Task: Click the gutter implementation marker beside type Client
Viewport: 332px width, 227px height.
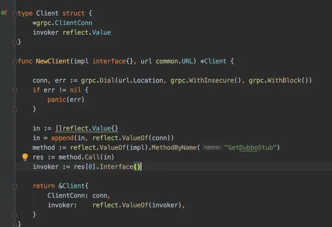Action: 4,13
